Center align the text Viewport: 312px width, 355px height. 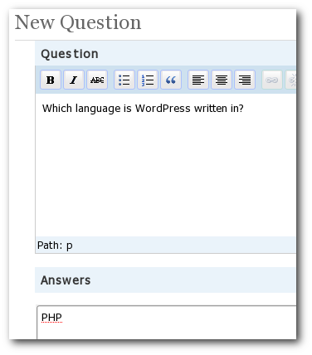(x=222, y=80)
